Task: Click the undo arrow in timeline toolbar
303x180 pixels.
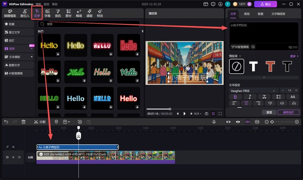Action: (6, 122)
